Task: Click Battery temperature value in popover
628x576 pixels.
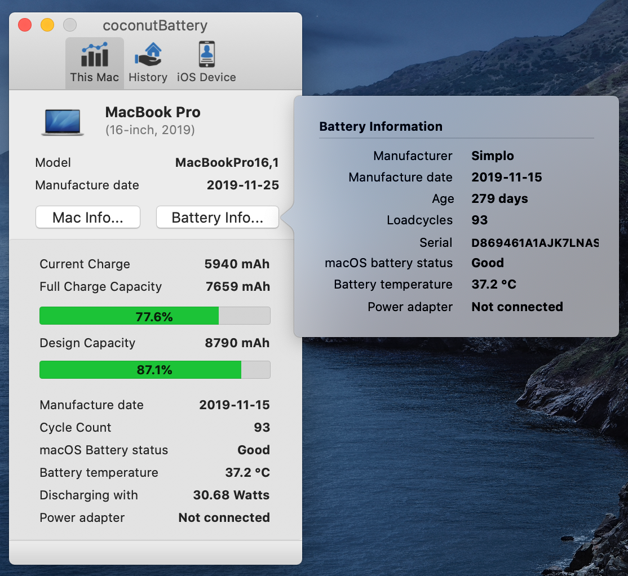Action: click(493, 284)
